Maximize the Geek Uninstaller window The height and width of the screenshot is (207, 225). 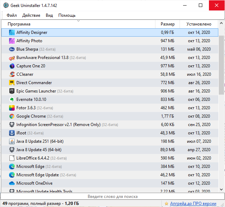[x=201, y=6]
